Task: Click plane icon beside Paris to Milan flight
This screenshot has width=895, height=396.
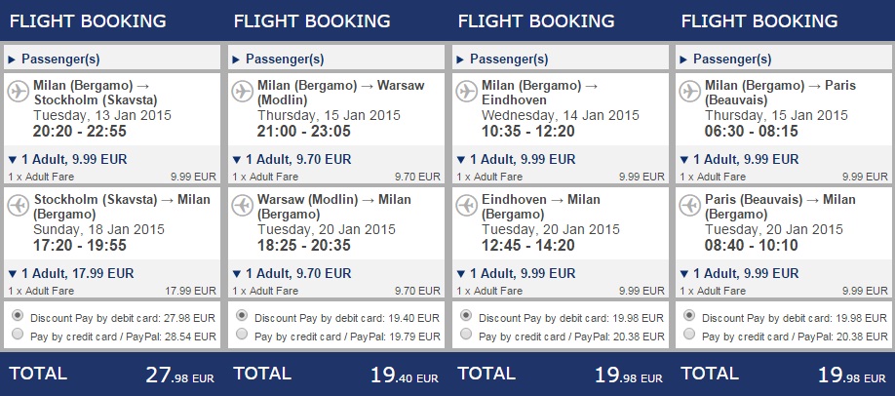Action: point(691,205)
